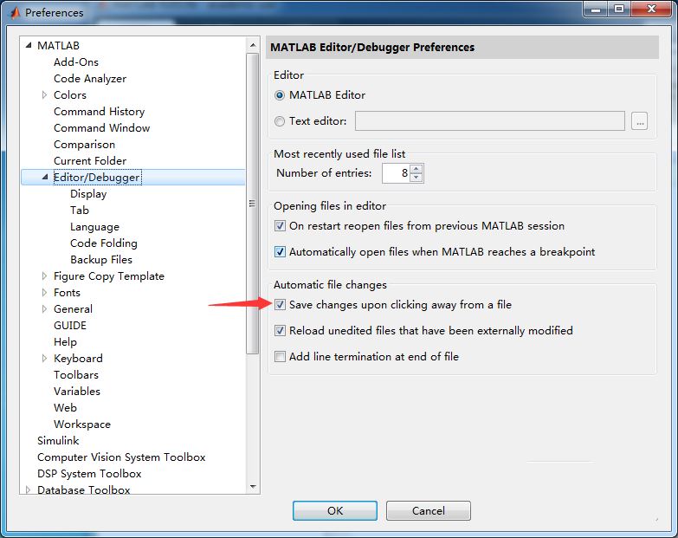This screenshot has height=538, width=678.
Task: Click the Text editor path field
Action: tap(490, 120)
